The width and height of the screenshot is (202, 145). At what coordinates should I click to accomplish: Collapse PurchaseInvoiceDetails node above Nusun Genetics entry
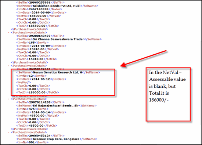(9, 66)
